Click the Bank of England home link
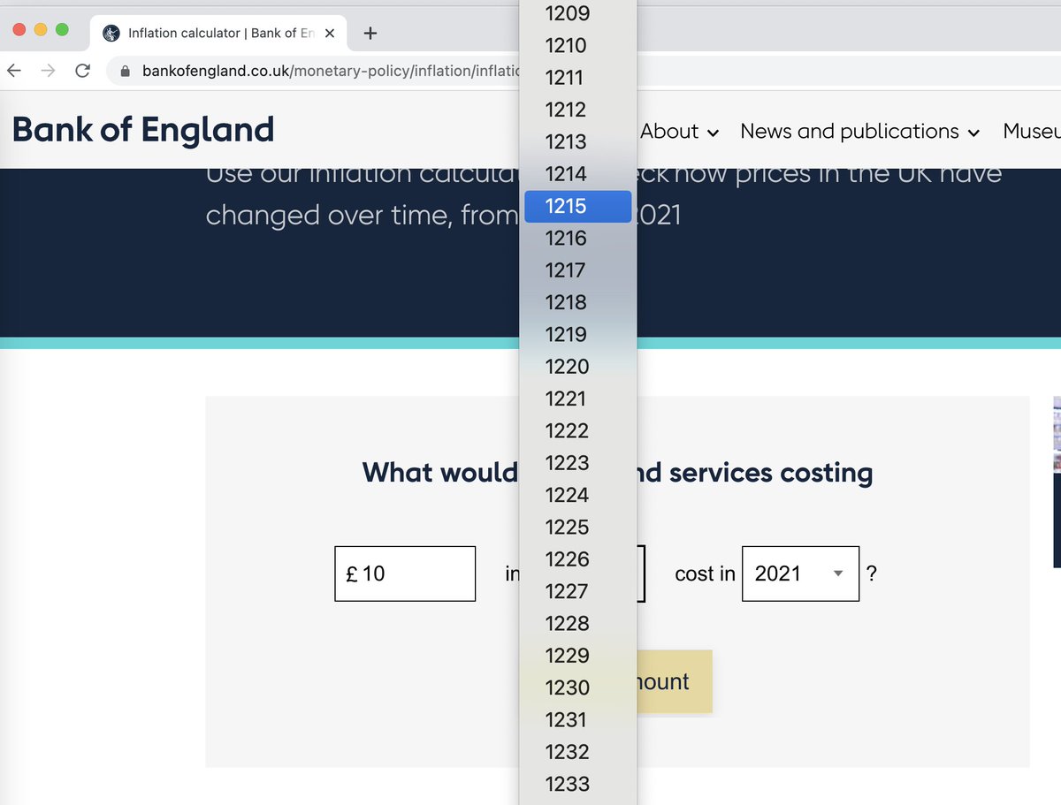The image size is (1061, 805). (142, 130)
